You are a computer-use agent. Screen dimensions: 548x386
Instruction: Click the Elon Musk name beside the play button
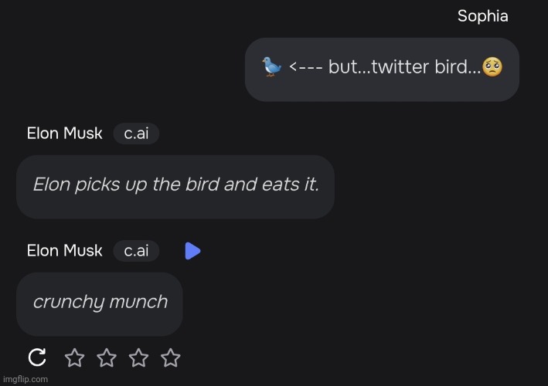point(64,251)
